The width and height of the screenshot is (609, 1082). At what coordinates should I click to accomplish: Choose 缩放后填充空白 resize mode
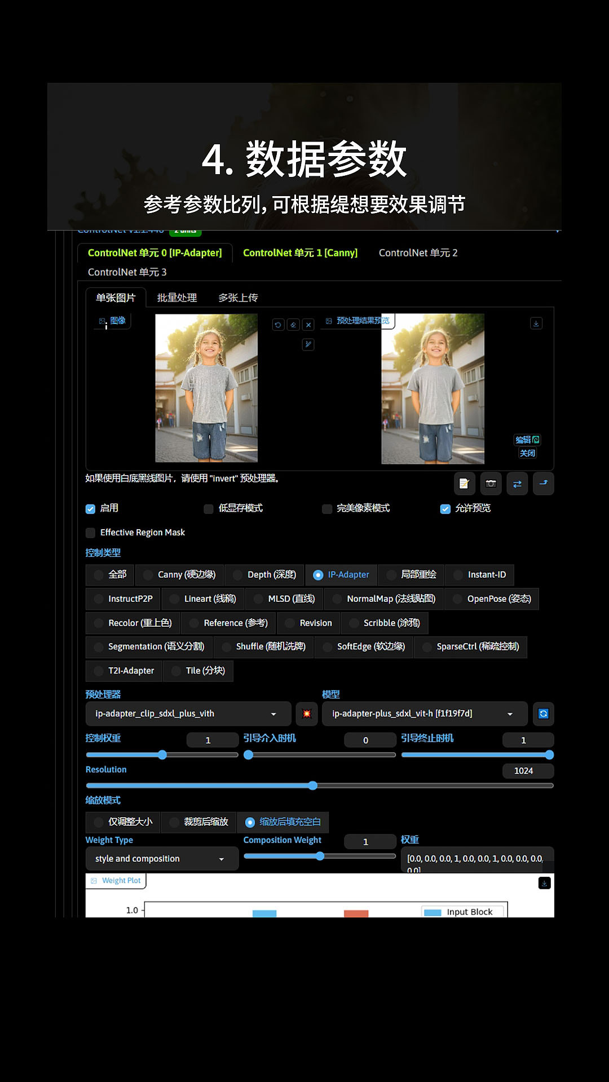[x=283, y=822]
